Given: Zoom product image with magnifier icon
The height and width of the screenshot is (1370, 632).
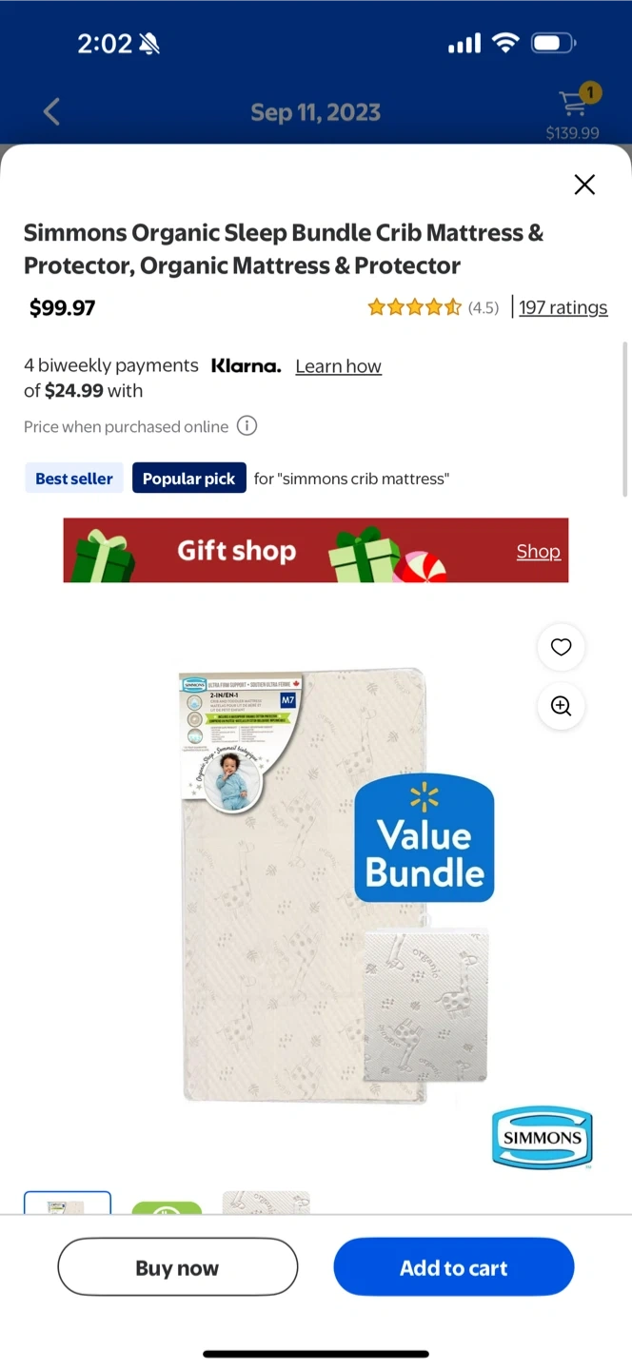Looking at the screenshot, I should pos(562,706).
